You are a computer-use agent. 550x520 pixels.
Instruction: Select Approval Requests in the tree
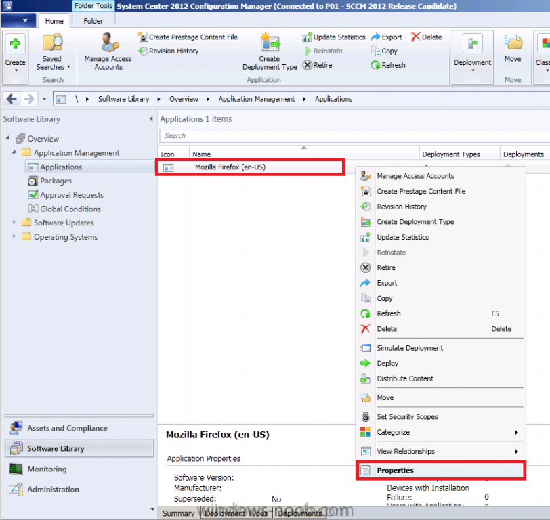click(72, 195)
